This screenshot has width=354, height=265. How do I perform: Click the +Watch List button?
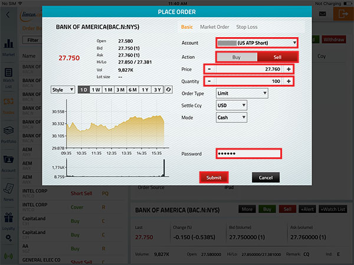click(x=333, y=209)
